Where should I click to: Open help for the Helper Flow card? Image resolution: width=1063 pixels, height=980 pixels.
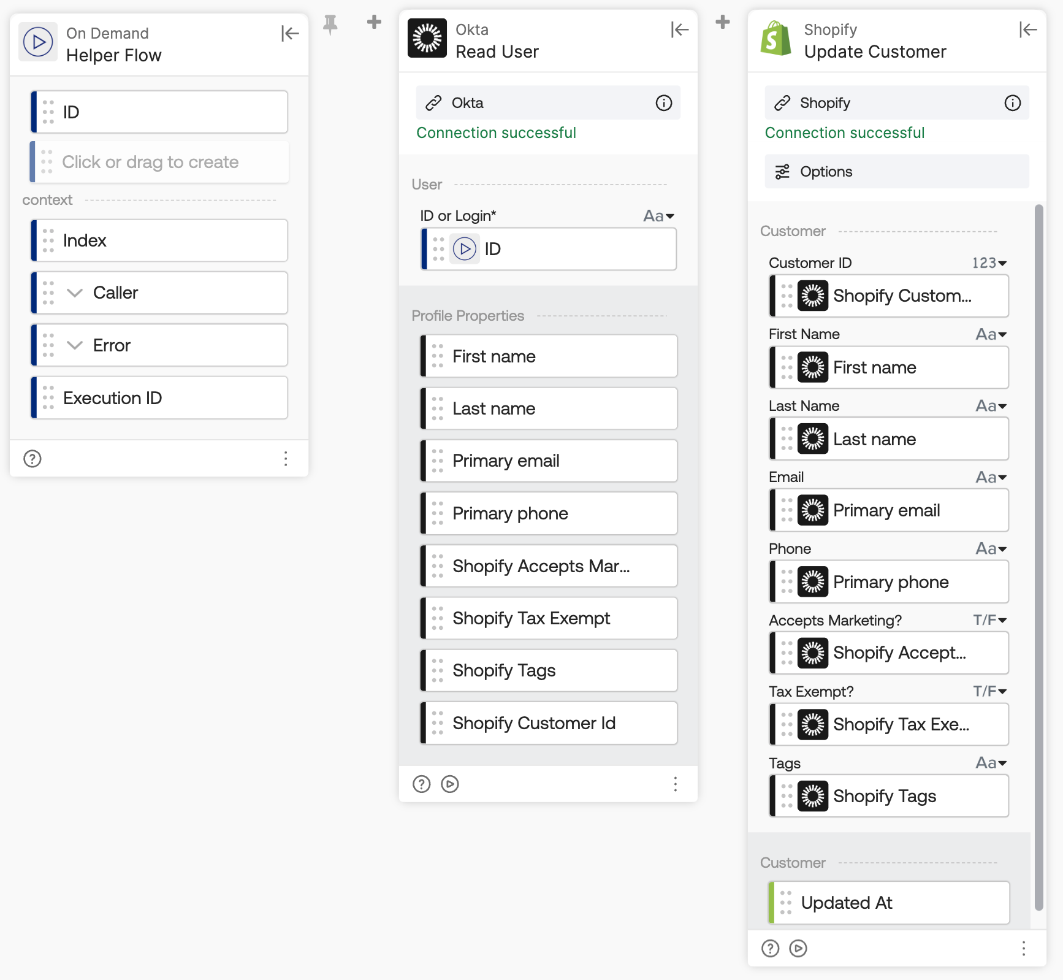coord(32,459)
